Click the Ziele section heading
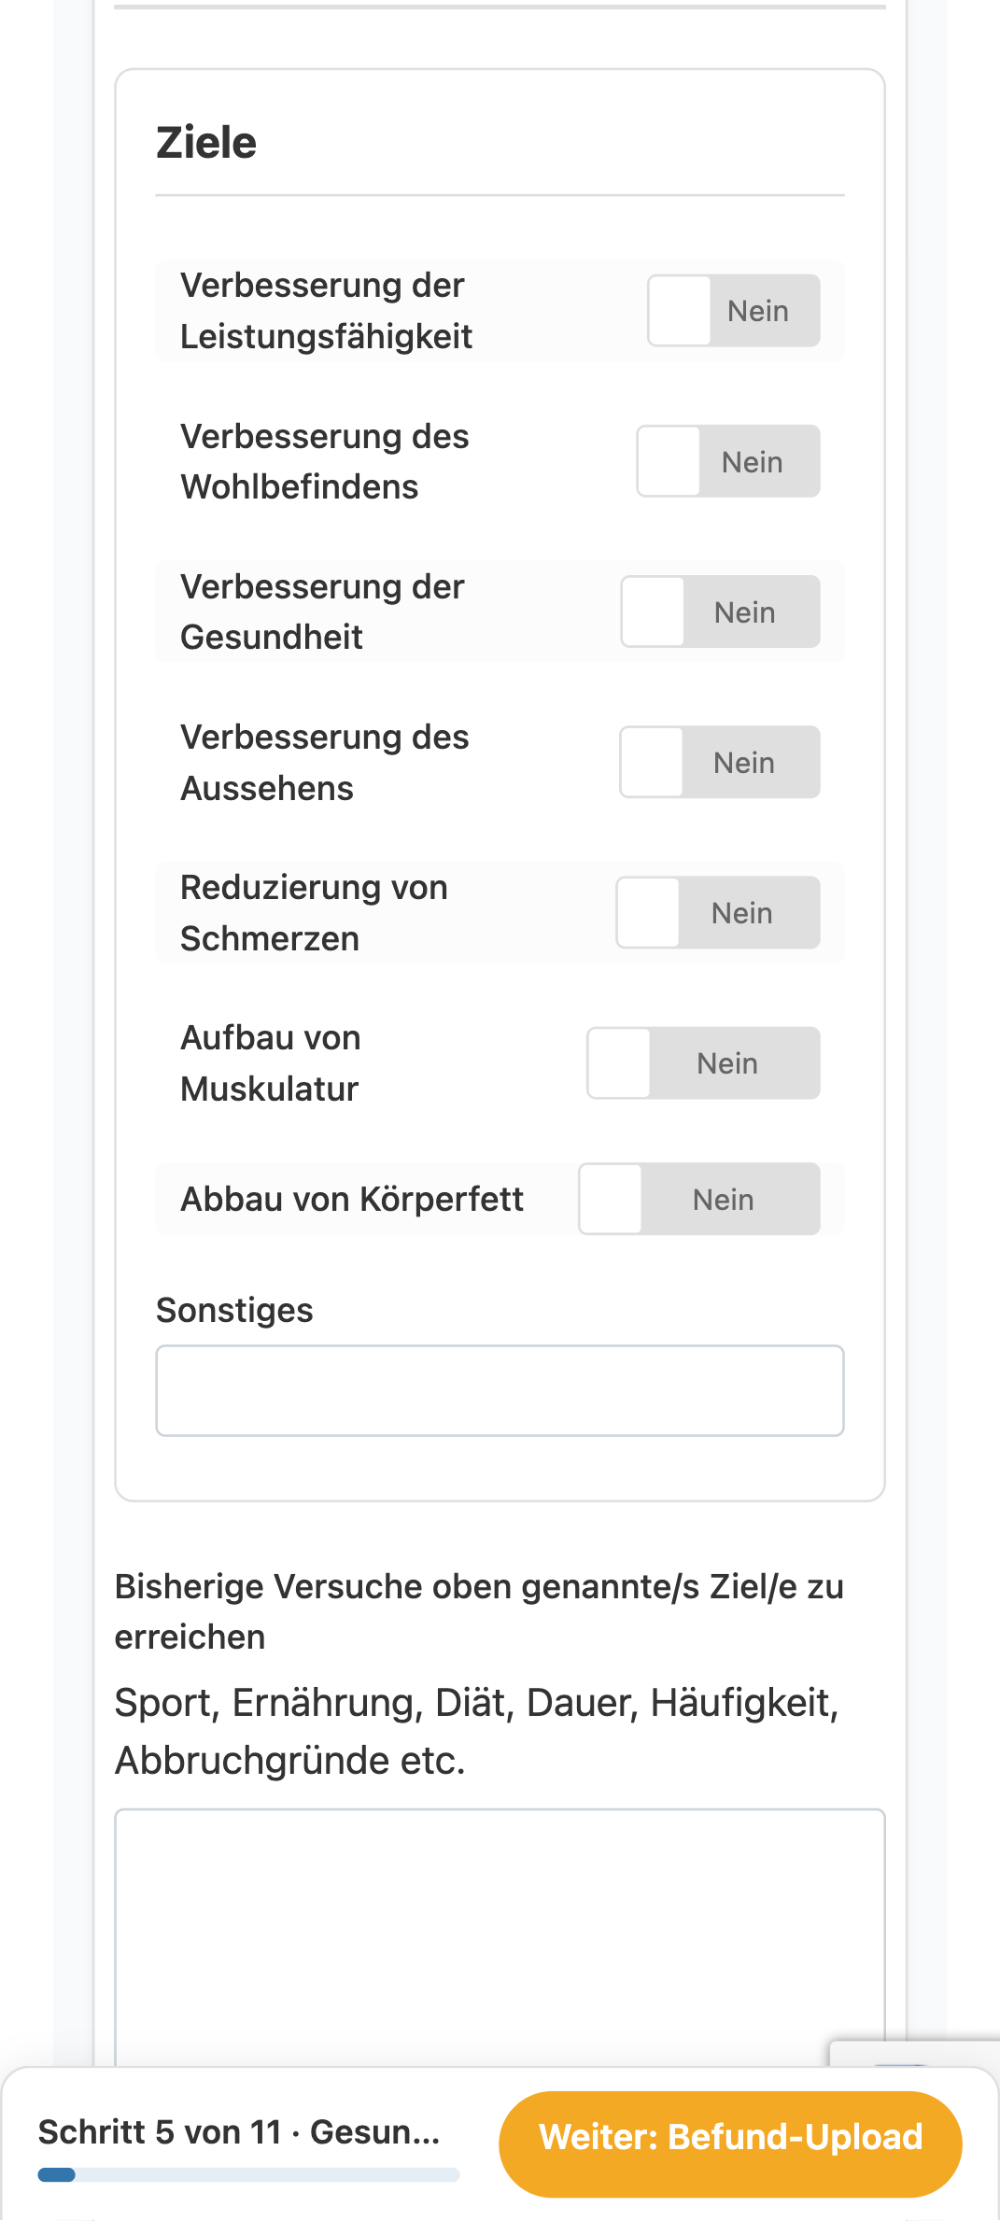 [x=206, y=143]
